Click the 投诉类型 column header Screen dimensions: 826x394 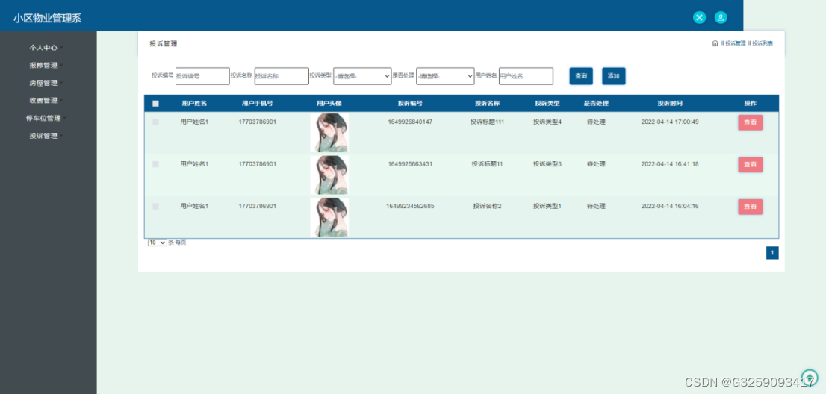[x=547, y=103]
